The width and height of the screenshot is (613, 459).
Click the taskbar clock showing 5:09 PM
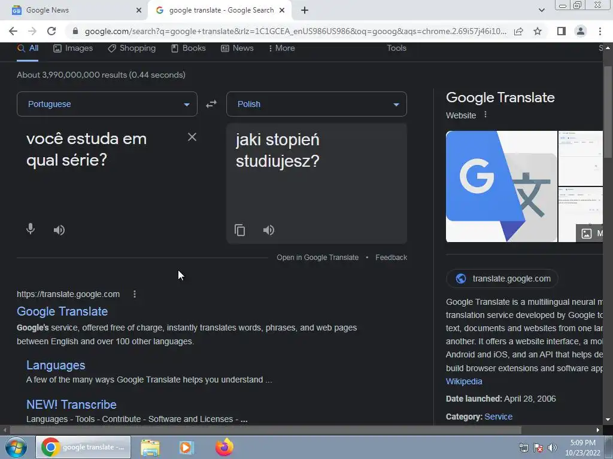click(x=582, y=448)
